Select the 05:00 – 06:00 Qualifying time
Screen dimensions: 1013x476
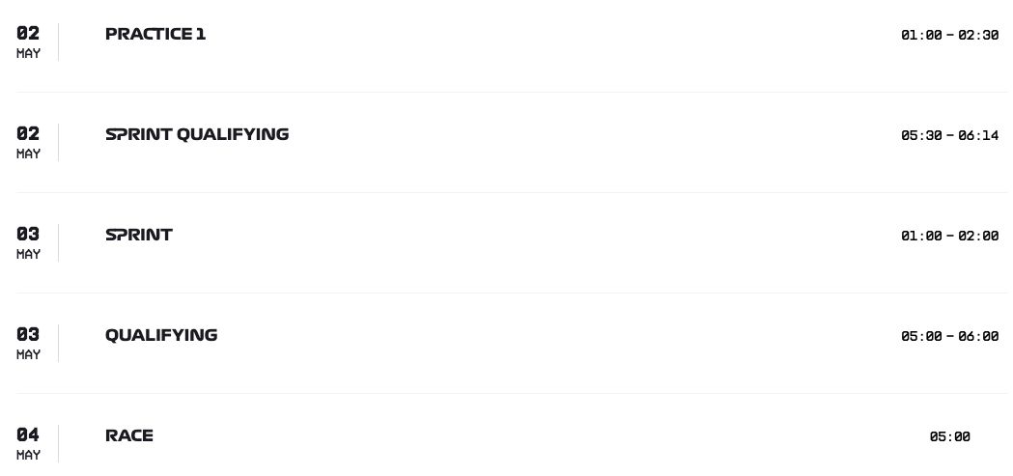coord(949,336)
